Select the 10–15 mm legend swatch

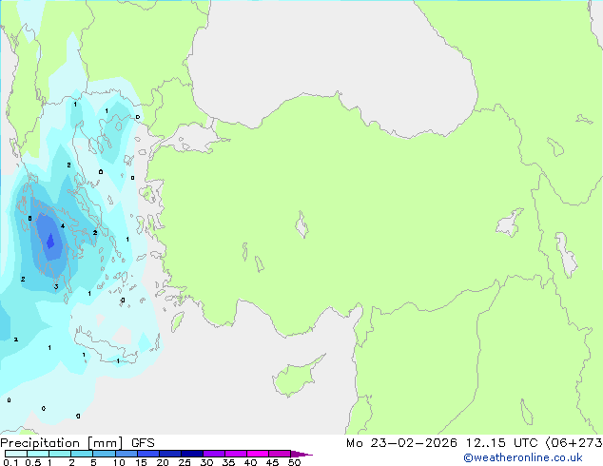pyautogui.click(x=126, y=454)
